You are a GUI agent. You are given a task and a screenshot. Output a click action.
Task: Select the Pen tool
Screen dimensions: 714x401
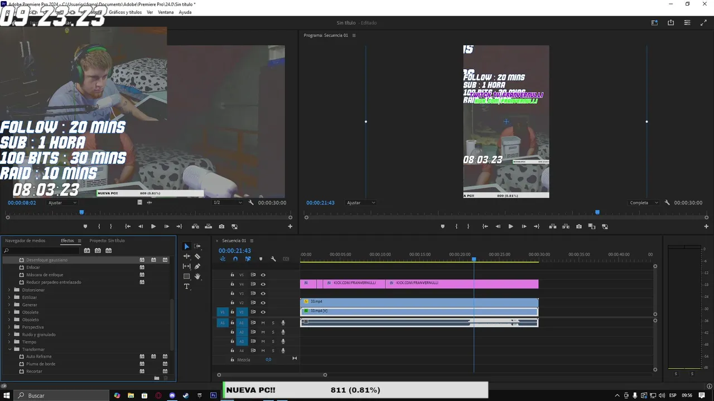[197, 266]
